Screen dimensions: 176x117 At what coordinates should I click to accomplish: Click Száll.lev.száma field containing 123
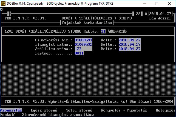84,49
